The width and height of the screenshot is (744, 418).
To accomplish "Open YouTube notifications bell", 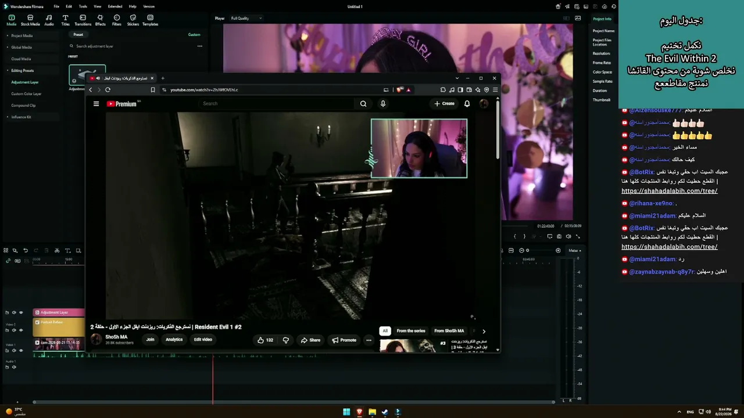I will [467, 104].
